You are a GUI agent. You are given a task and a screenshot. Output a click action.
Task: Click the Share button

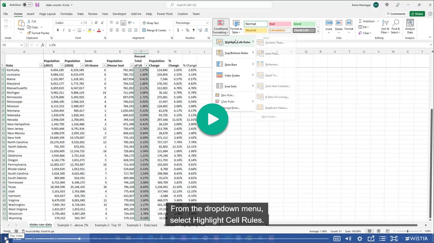417,13
